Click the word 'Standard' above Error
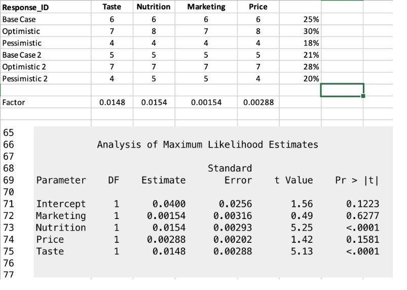This screenshot has width=407, height=290. coord(230,168)
